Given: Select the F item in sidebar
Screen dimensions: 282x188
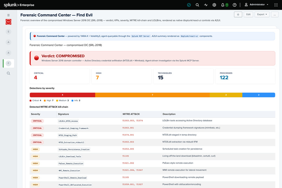Looking at the screenshot, I should click(8, 63).
